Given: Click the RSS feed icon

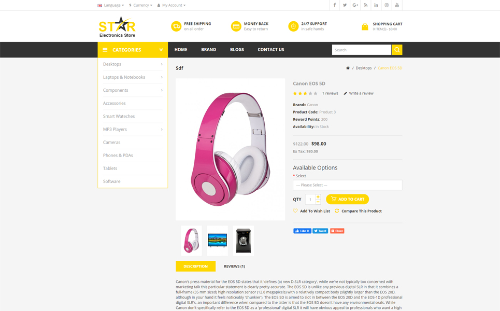Looking at the screenshot, I should tap(366, 5).
